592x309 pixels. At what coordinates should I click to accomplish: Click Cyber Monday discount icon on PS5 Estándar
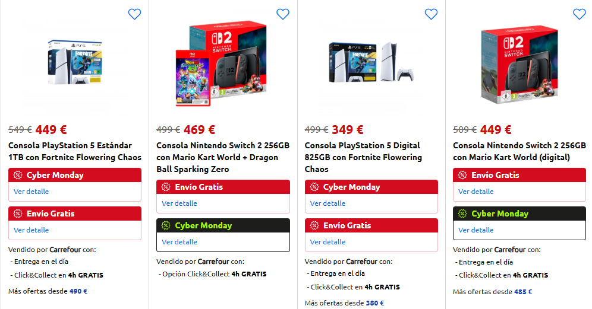coord(18,176)
